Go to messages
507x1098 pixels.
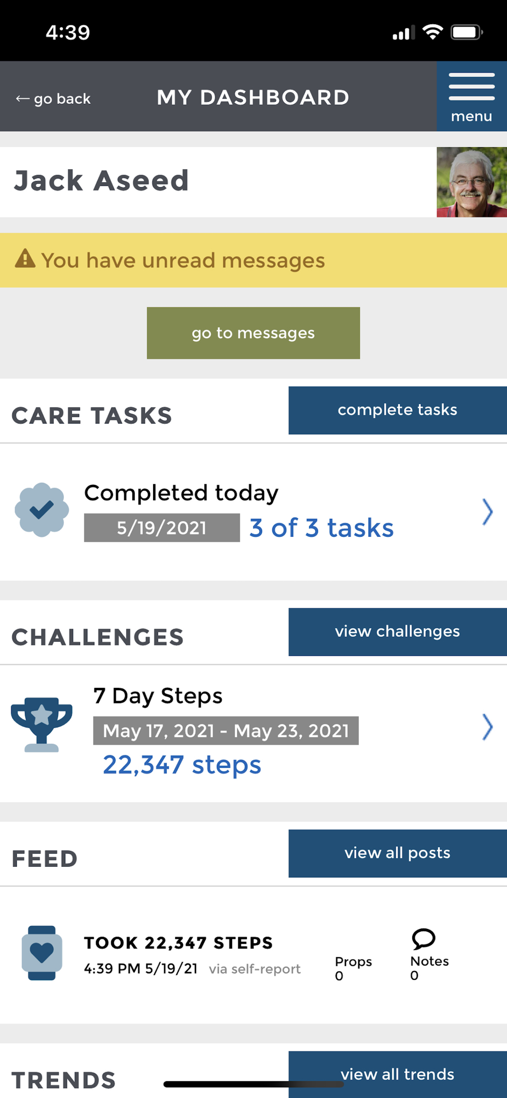click(x=253, y=333)
